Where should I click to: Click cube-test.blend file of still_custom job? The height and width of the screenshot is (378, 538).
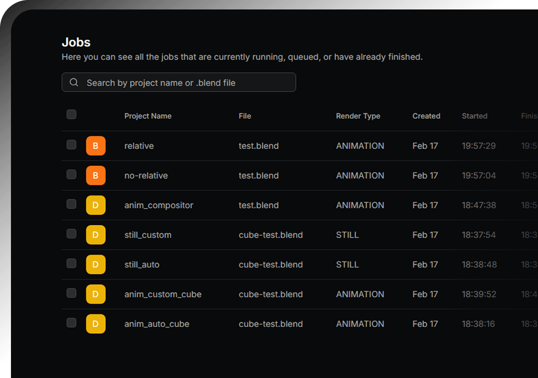click(x=271, y=235)
